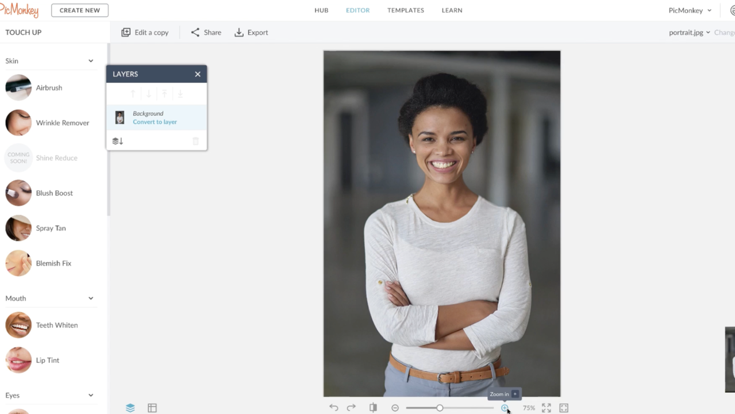Open the portrait.jpg file dropdown
This screenshot has height=414, width=735.
689,33
